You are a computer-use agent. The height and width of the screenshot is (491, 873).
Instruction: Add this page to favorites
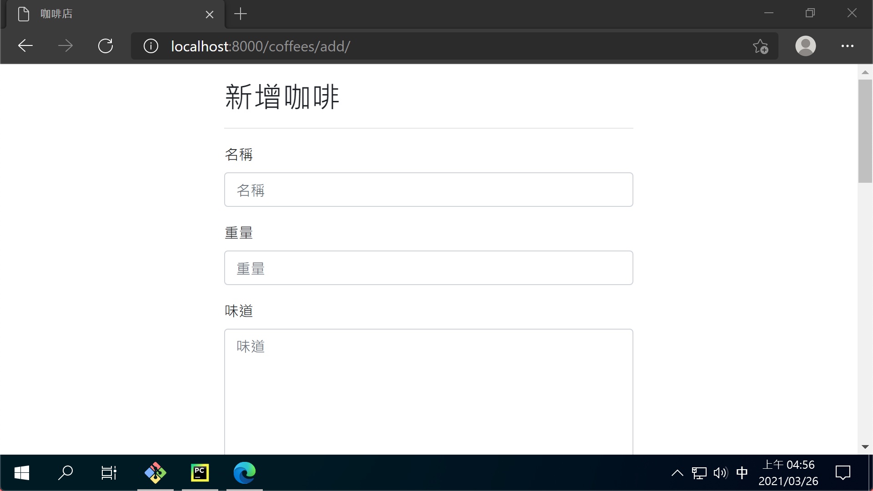click(760, 46)
